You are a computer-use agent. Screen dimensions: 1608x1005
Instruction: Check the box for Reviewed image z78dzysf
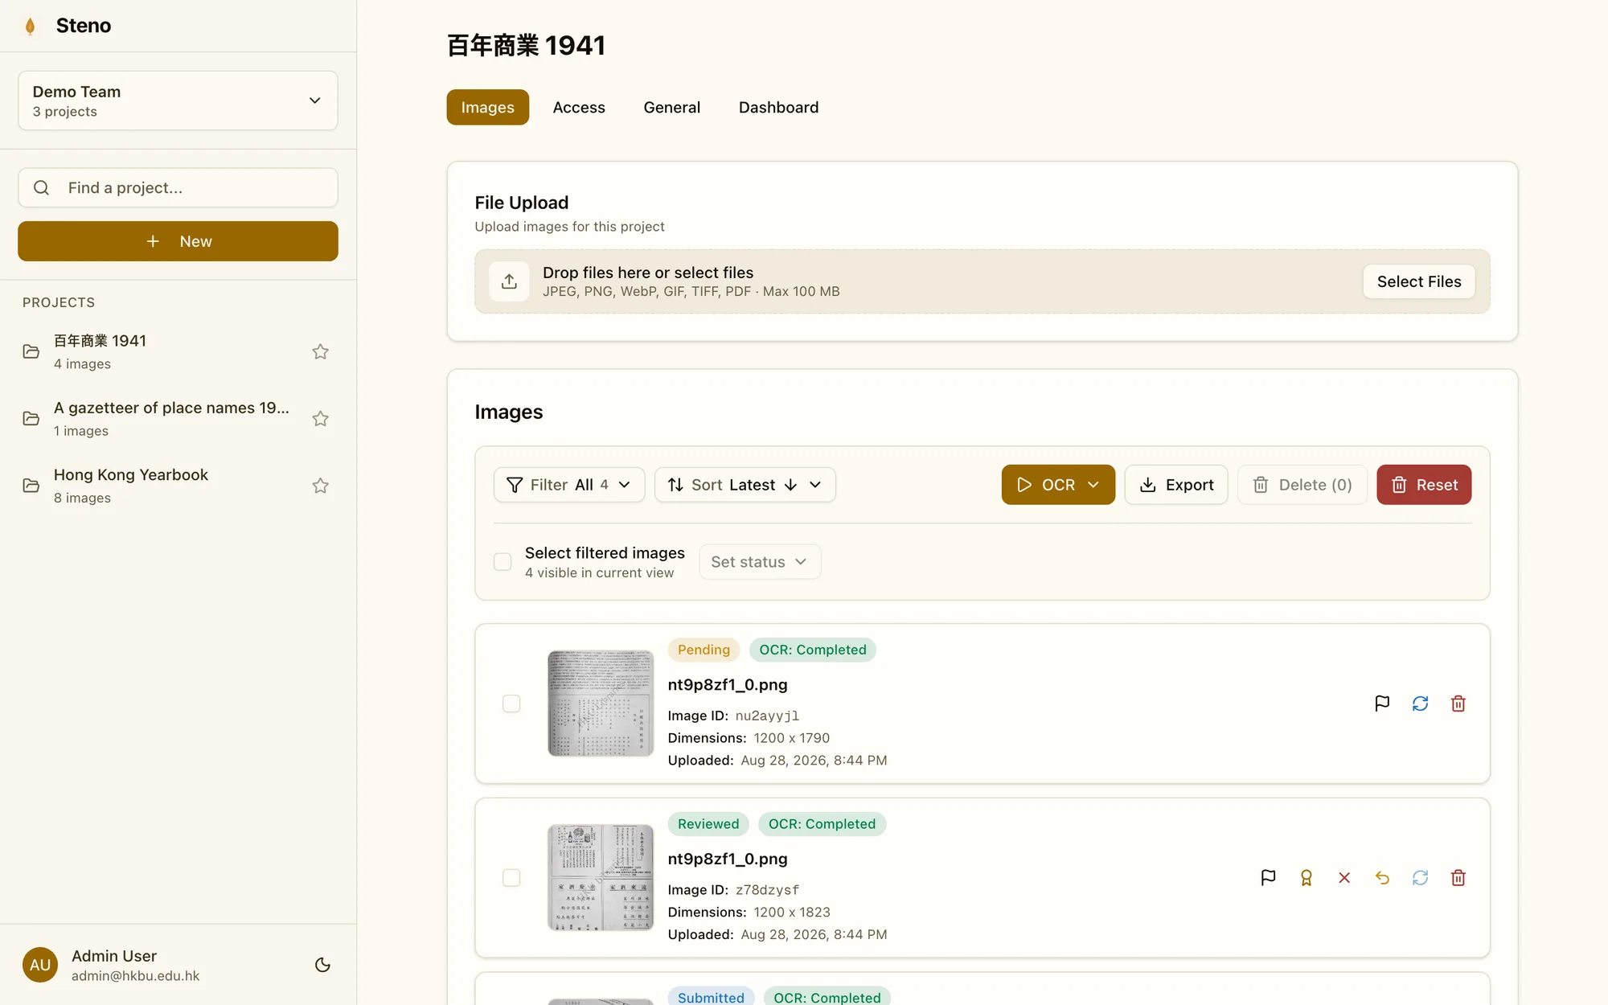tap(511, 878)
